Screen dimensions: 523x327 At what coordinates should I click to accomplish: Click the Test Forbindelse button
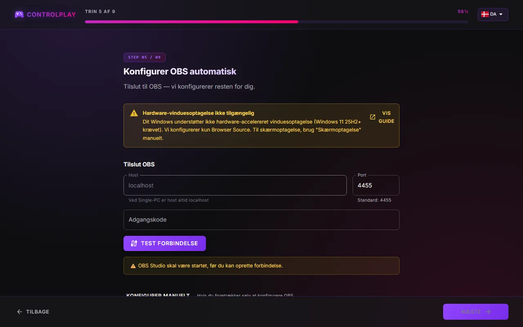[x=165, y=243]
